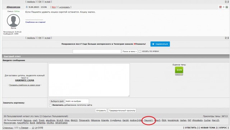Open user Tropic's profile link
230x130 pixels.
[x=42, y=120]
